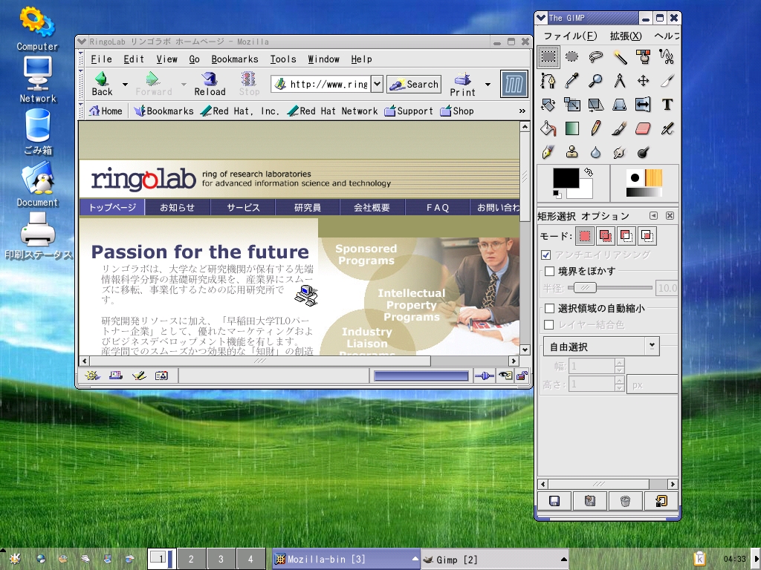Select the Paintbrush tool
Screen dimensions: 761x570
(620, 128)
